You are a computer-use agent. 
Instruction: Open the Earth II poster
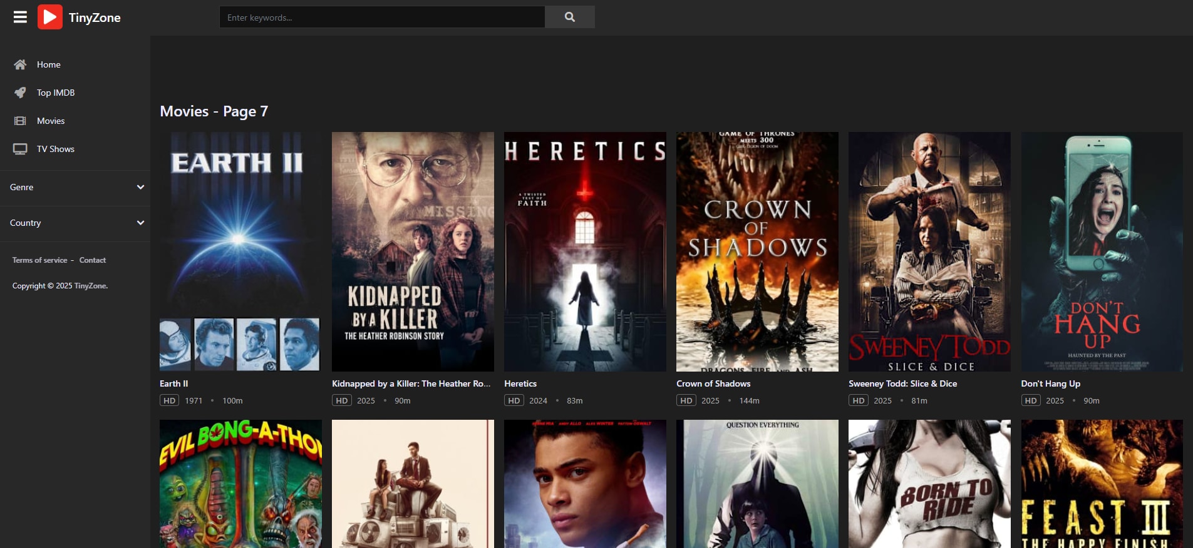pos(240,251)
